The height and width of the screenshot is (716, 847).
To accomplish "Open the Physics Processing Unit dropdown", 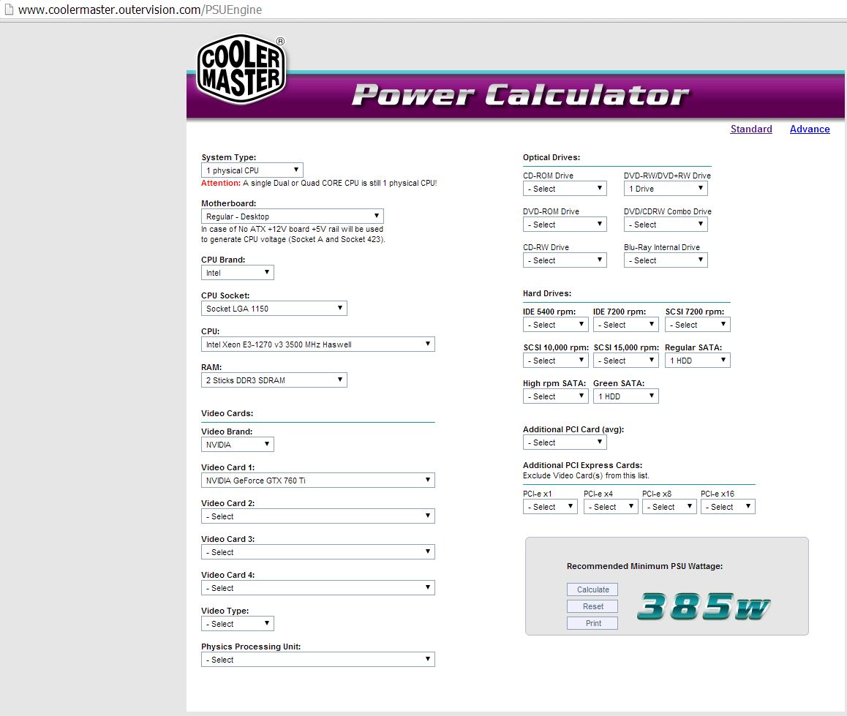I will [317, 659].
